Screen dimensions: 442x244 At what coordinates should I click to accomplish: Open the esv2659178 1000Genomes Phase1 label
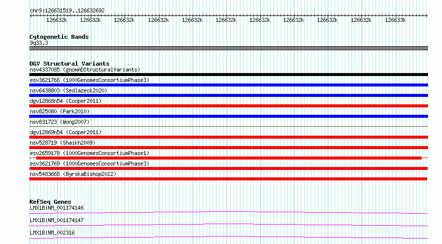[89, 153]
